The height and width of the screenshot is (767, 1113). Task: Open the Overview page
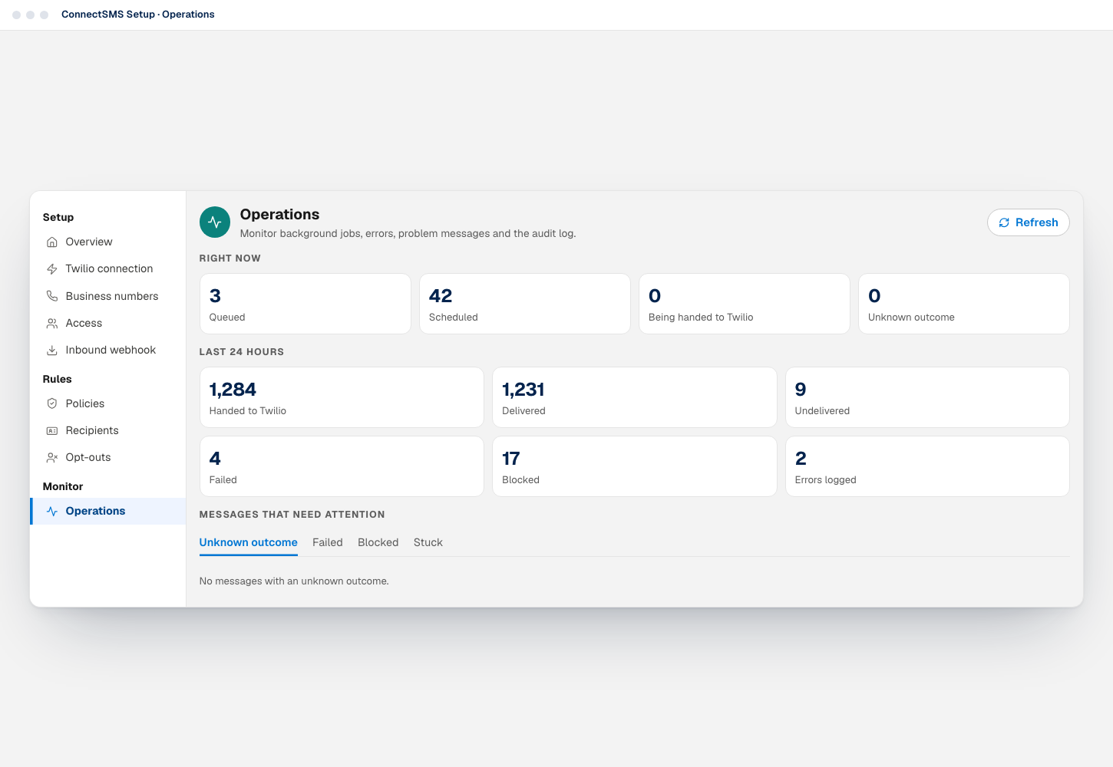(108, 242)
